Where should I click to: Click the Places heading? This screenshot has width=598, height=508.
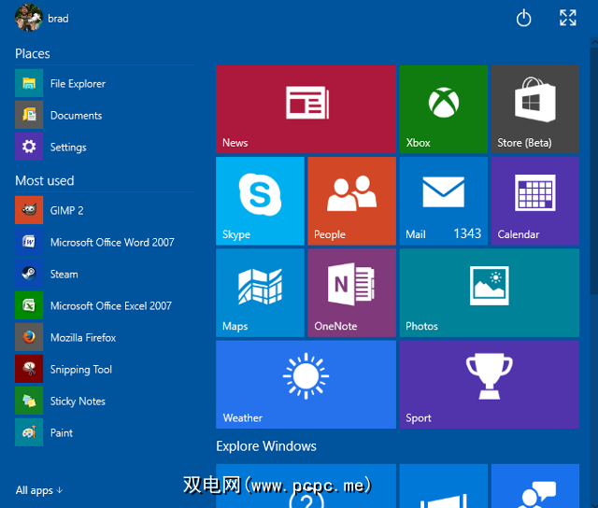coord(33,54)
